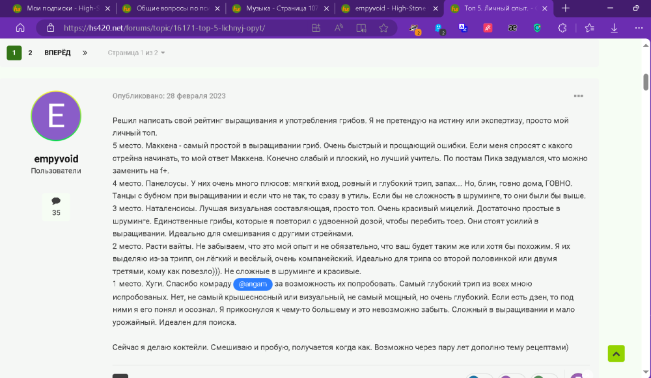Open browser settings and more menu

[x=639, y=28]
